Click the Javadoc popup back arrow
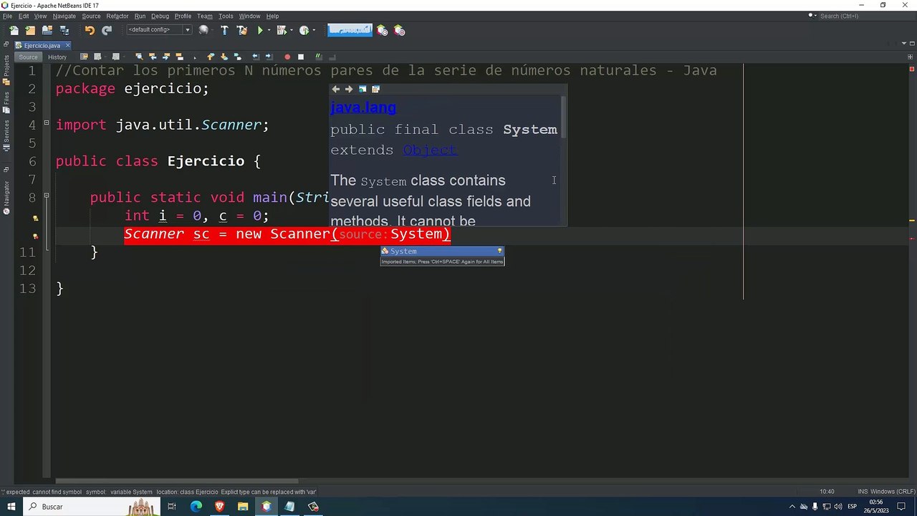917x516 pixels. click(335, 89)
